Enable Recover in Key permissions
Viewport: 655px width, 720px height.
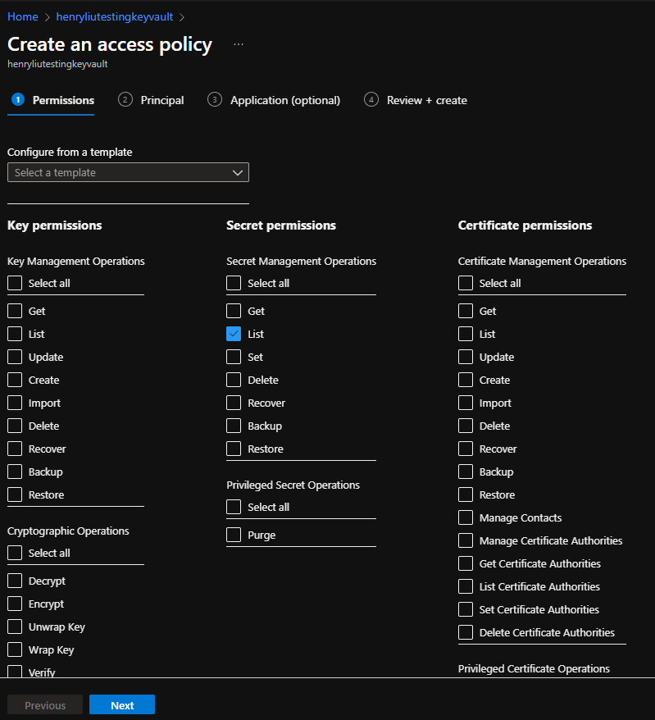click(15, 449)
